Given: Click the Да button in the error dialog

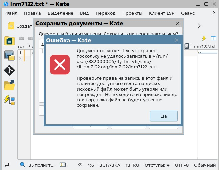Looking at the screenshot, I should [164, 116].
